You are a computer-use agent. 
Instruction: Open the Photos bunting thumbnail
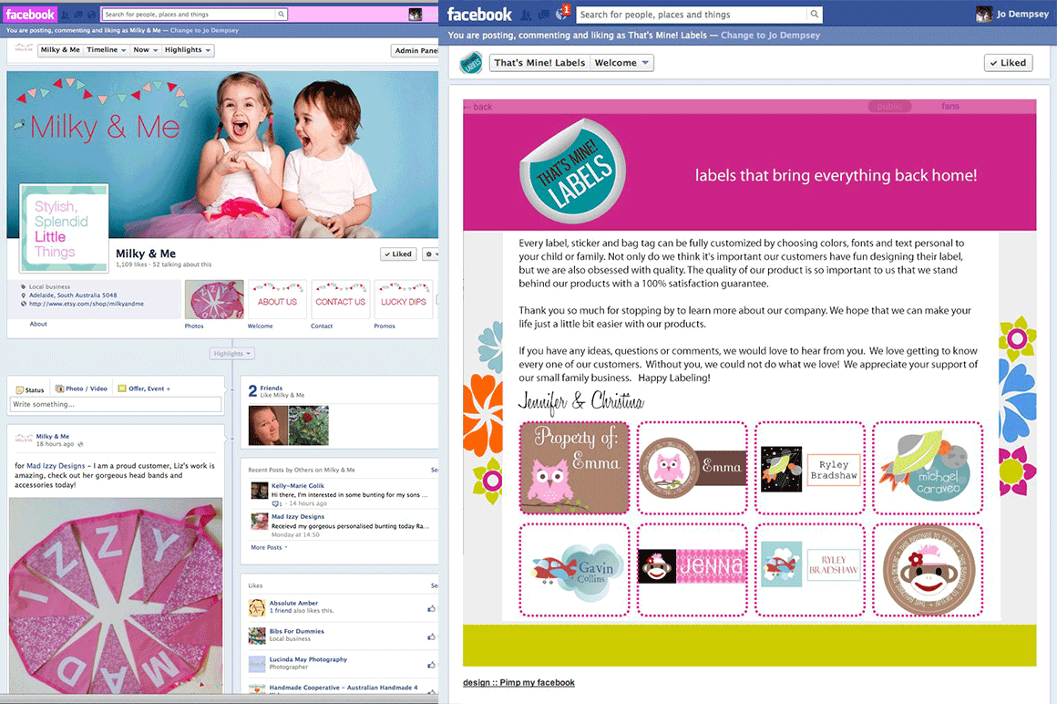pyautogui.click(x=214, y=300)
